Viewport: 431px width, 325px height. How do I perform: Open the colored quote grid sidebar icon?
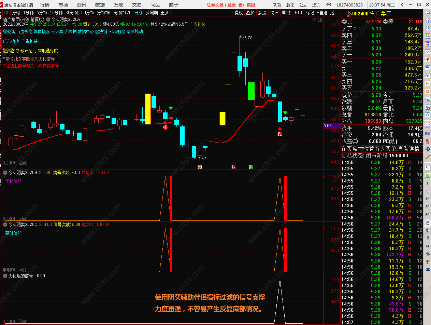pyautogui.click(x=427, y=44)
